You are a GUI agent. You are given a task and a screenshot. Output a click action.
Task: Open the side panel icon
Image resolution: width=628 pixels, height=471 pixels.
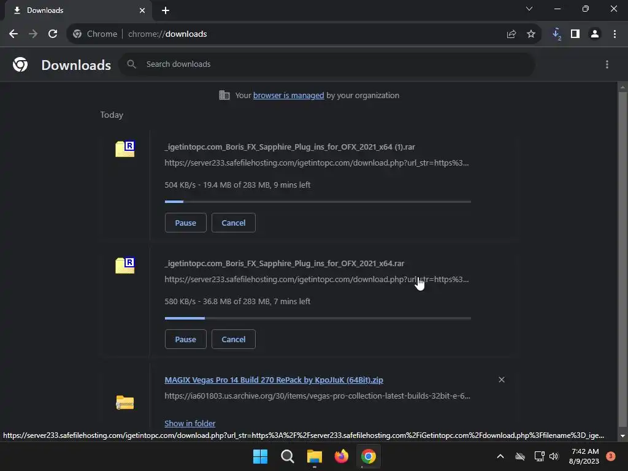click(x=575, y=34)
